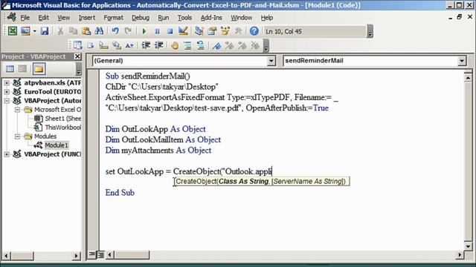The height and width of the screenshot is (267, 476).
Task: Open the (General) object dropdown
Action: click(x=271, y=61)
